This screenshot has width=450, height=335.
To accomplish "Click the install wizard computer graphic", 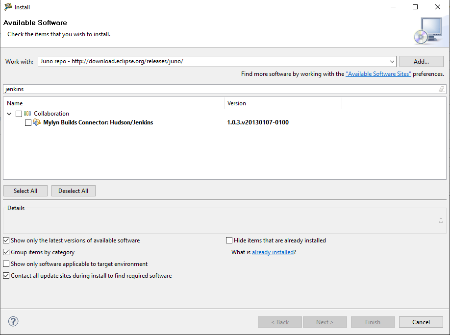I will coord(428,31).
